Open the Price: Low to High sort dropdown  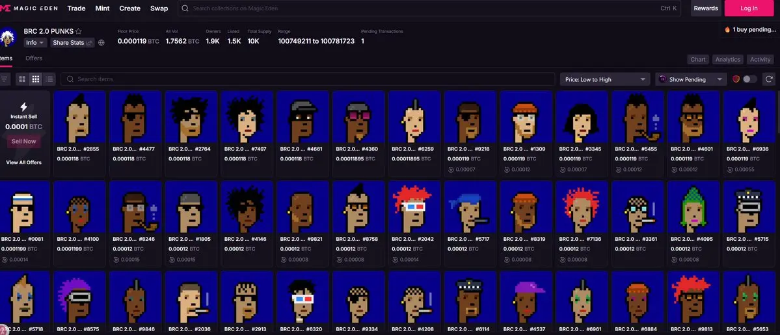pos(606,79)
